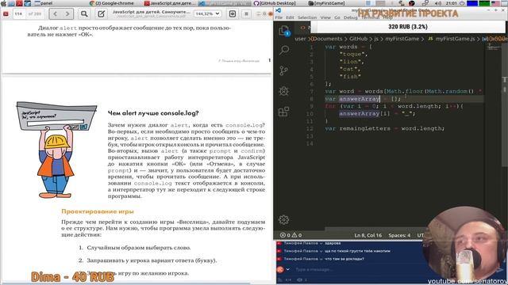Expand the chat account dropdown chevron

point(287,269)
